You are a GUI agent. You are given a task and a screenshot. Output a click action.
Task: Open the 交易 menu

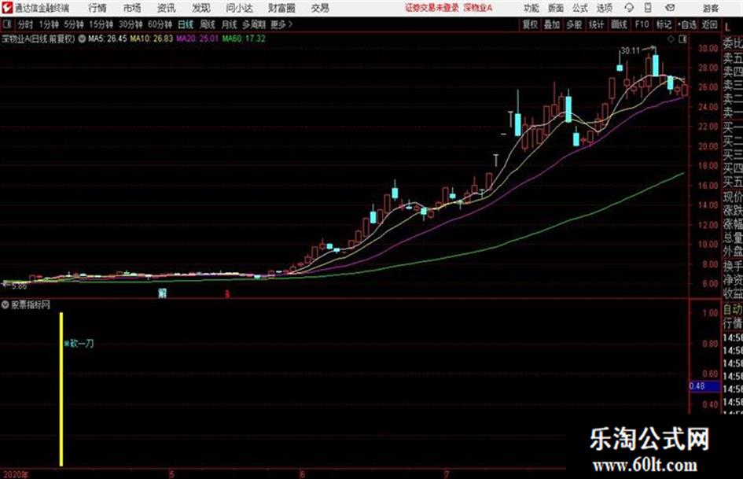(x=320, y=8)
